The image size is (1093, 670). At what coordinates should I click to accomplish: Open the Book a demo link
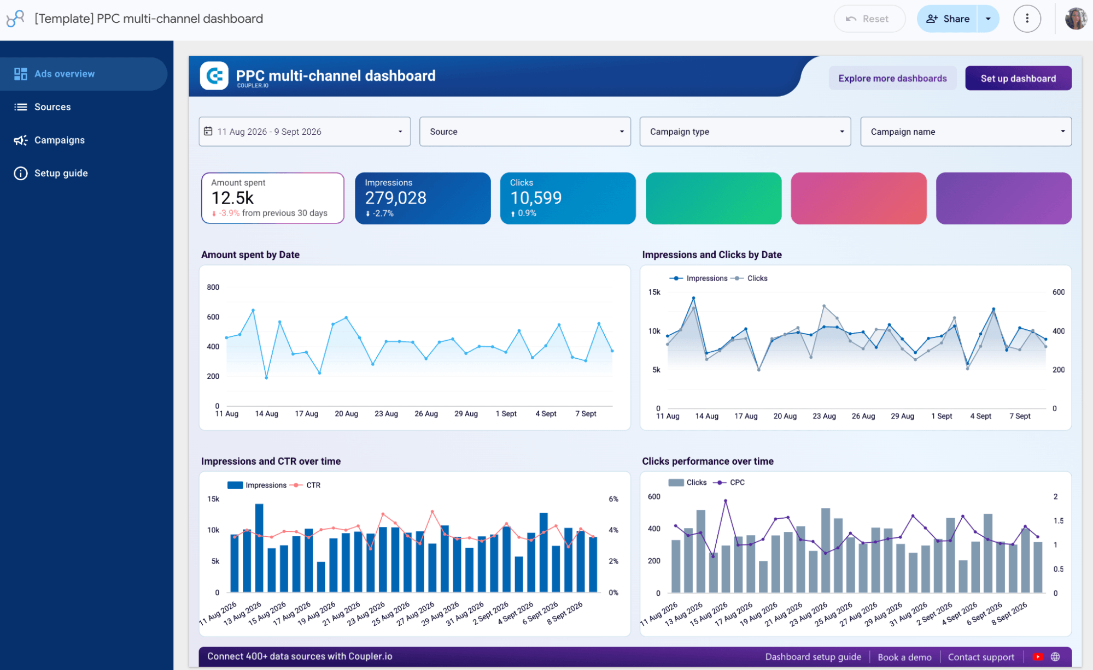(x=904, y=657)
